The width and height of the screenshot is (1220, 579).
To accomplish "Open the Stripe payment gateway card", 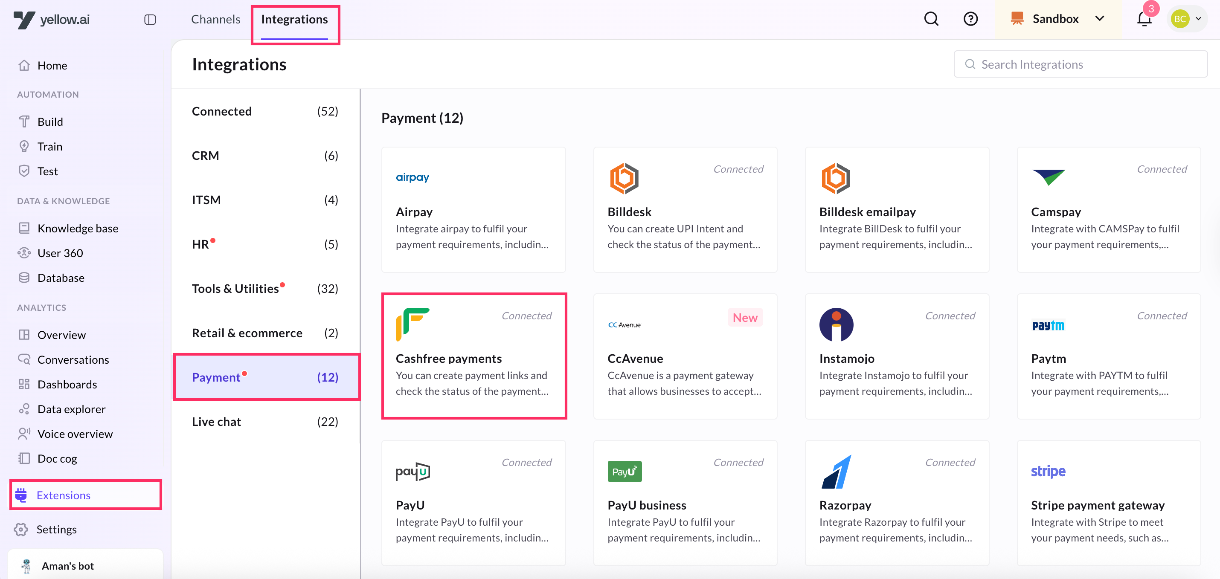I will pos(1108,503).
